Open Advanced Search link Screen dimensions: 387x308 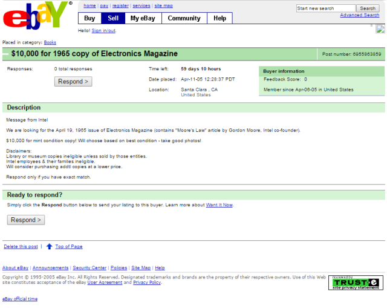tap(360, 15)
